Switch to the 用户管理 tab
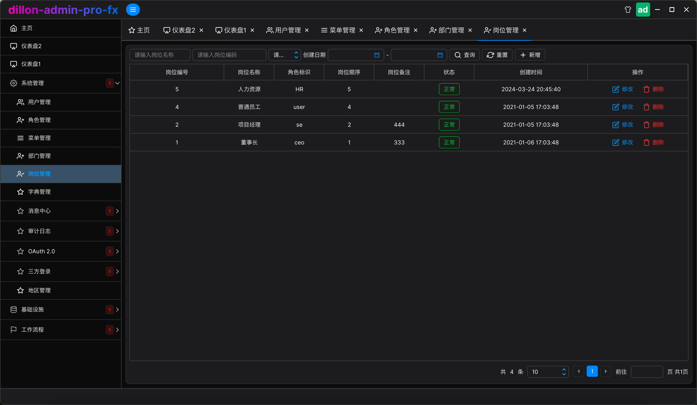 tap(284, 30)
